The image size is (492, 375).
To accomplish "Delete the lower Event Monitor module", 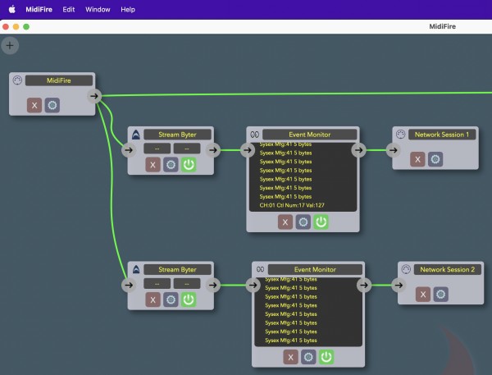I will coord(290,357).
